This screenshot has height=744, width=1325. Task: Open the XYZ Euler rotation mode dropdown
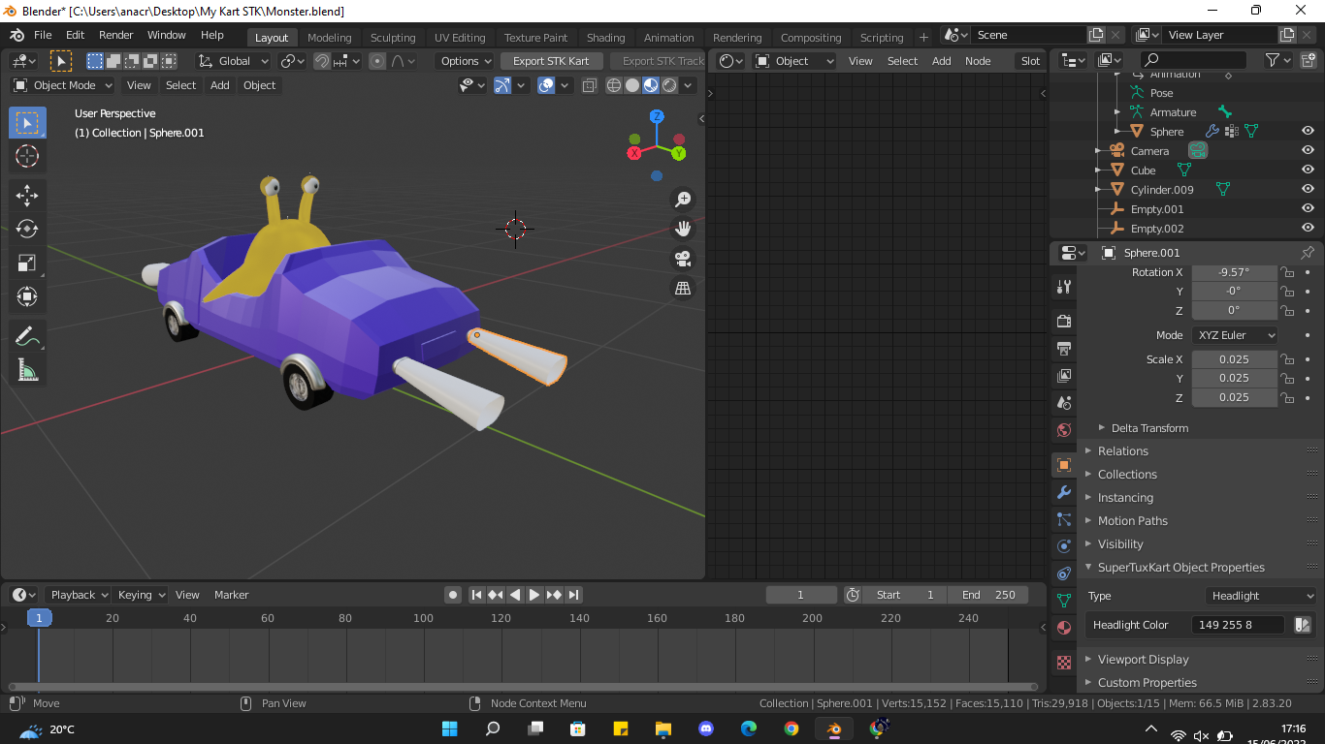pos(1235,335)
